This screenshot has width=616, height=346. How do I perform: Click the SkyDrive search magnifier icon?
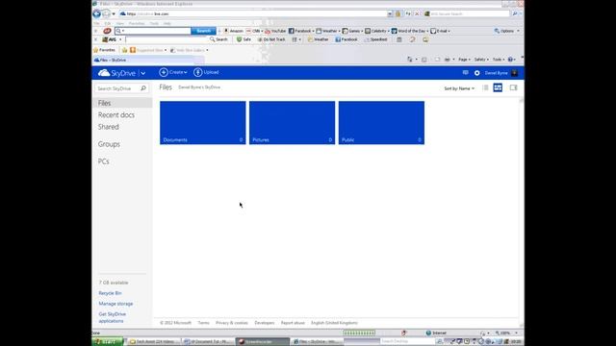tap(143, 88)
